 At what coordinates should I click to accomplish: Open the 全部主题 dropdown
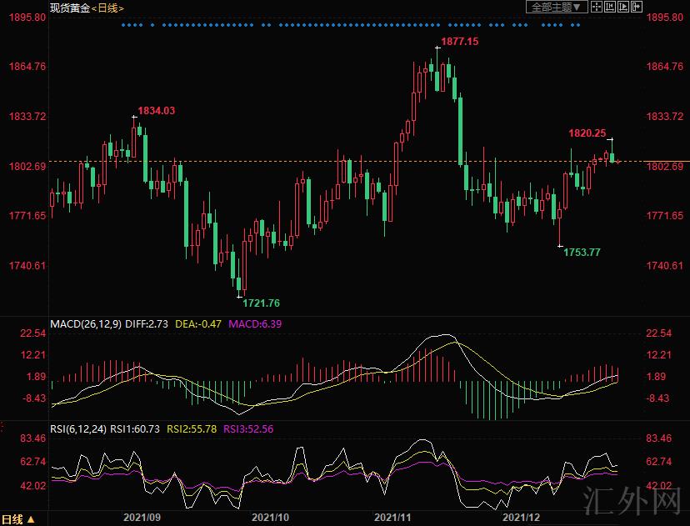(x=556, y=7)
